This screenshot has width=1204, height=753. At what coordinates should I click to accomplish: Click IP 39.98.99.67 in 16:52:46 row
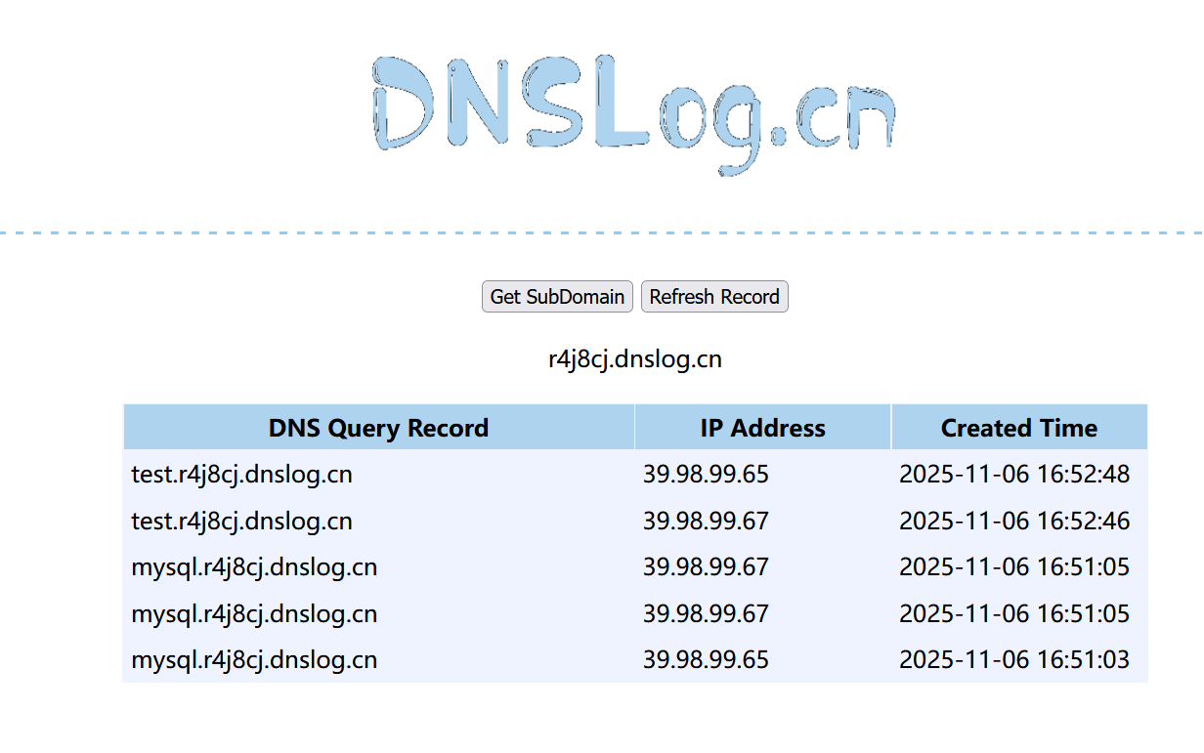[x=706, y=521]
